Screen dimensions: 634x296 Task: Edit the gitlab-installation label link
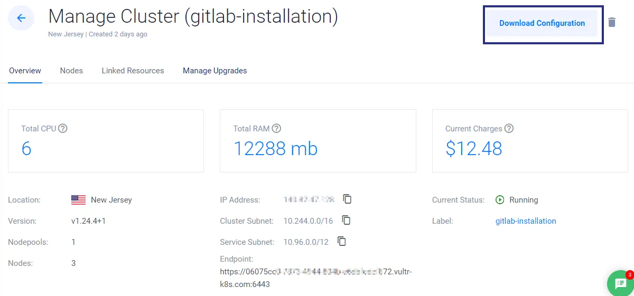point(526,221)
